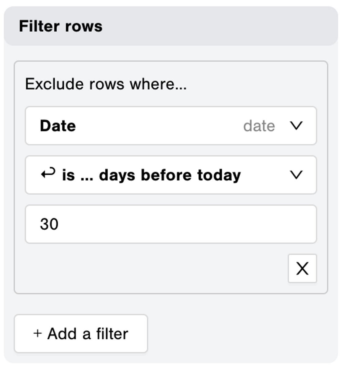
Task: Select the number 30 in the value box
Action: [49, 224]
